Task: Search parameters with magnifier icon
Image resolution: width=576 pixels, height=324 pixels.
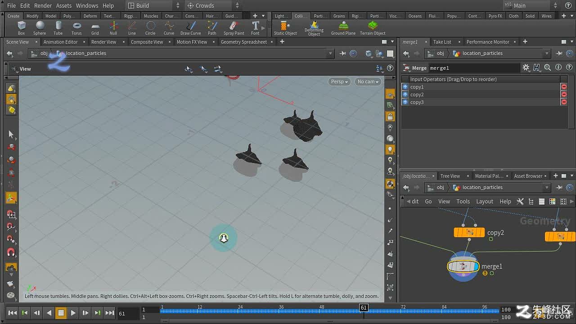Action: pos(547,67)
